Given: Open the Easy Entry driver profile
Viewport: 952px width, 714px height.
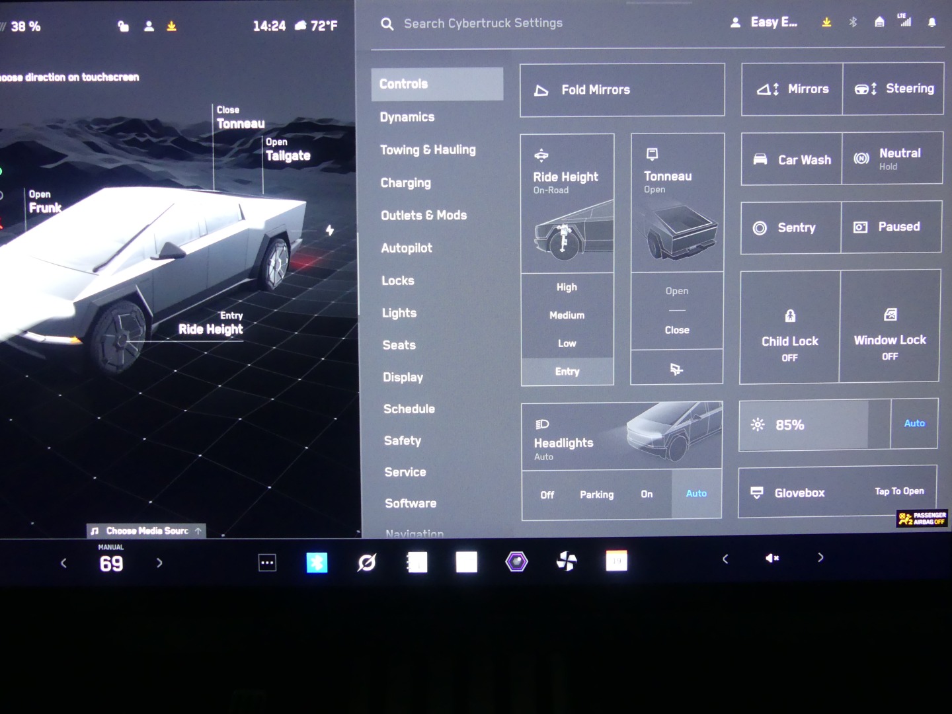Looking at the screenshot, I should click(x=764, y=22).
